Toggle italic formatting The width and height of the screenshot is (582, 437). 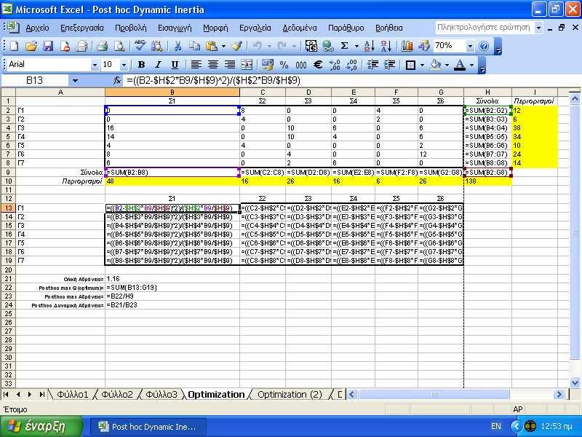coord(158,65)
